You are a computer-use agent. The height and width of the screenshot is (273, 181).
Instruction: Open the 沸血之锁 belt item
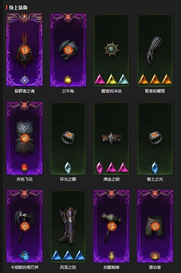click(x=112, y=138)
